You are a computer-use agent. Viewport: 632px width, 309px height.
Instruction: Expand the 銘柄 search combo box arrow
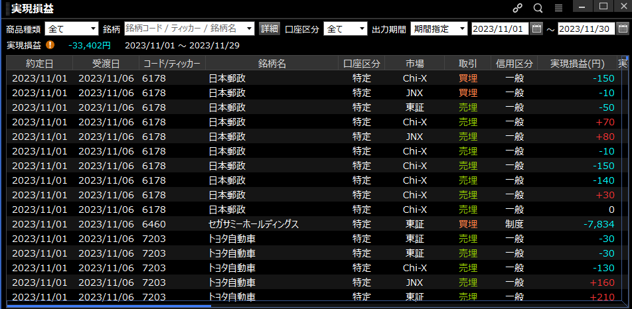(x=250, y=29)
